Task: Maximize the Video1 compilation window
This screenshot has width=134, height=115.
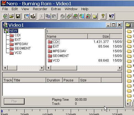Action: [x=114, y=25]
